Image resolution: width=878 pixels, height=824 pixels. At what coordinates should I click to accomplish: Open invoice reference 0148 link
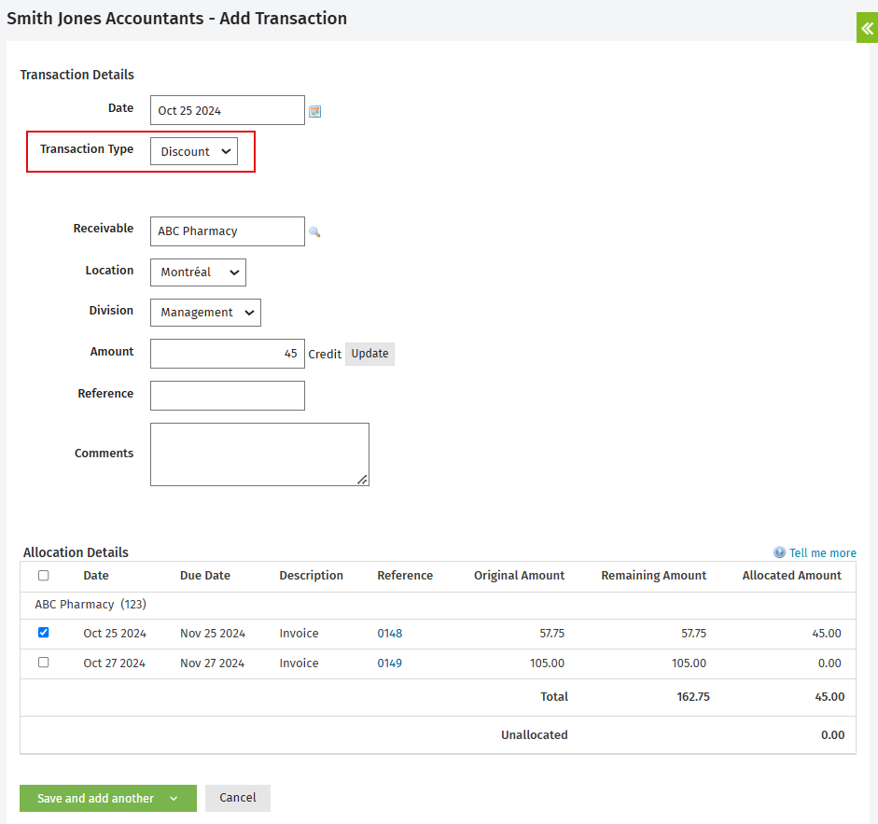pos(390,633)
